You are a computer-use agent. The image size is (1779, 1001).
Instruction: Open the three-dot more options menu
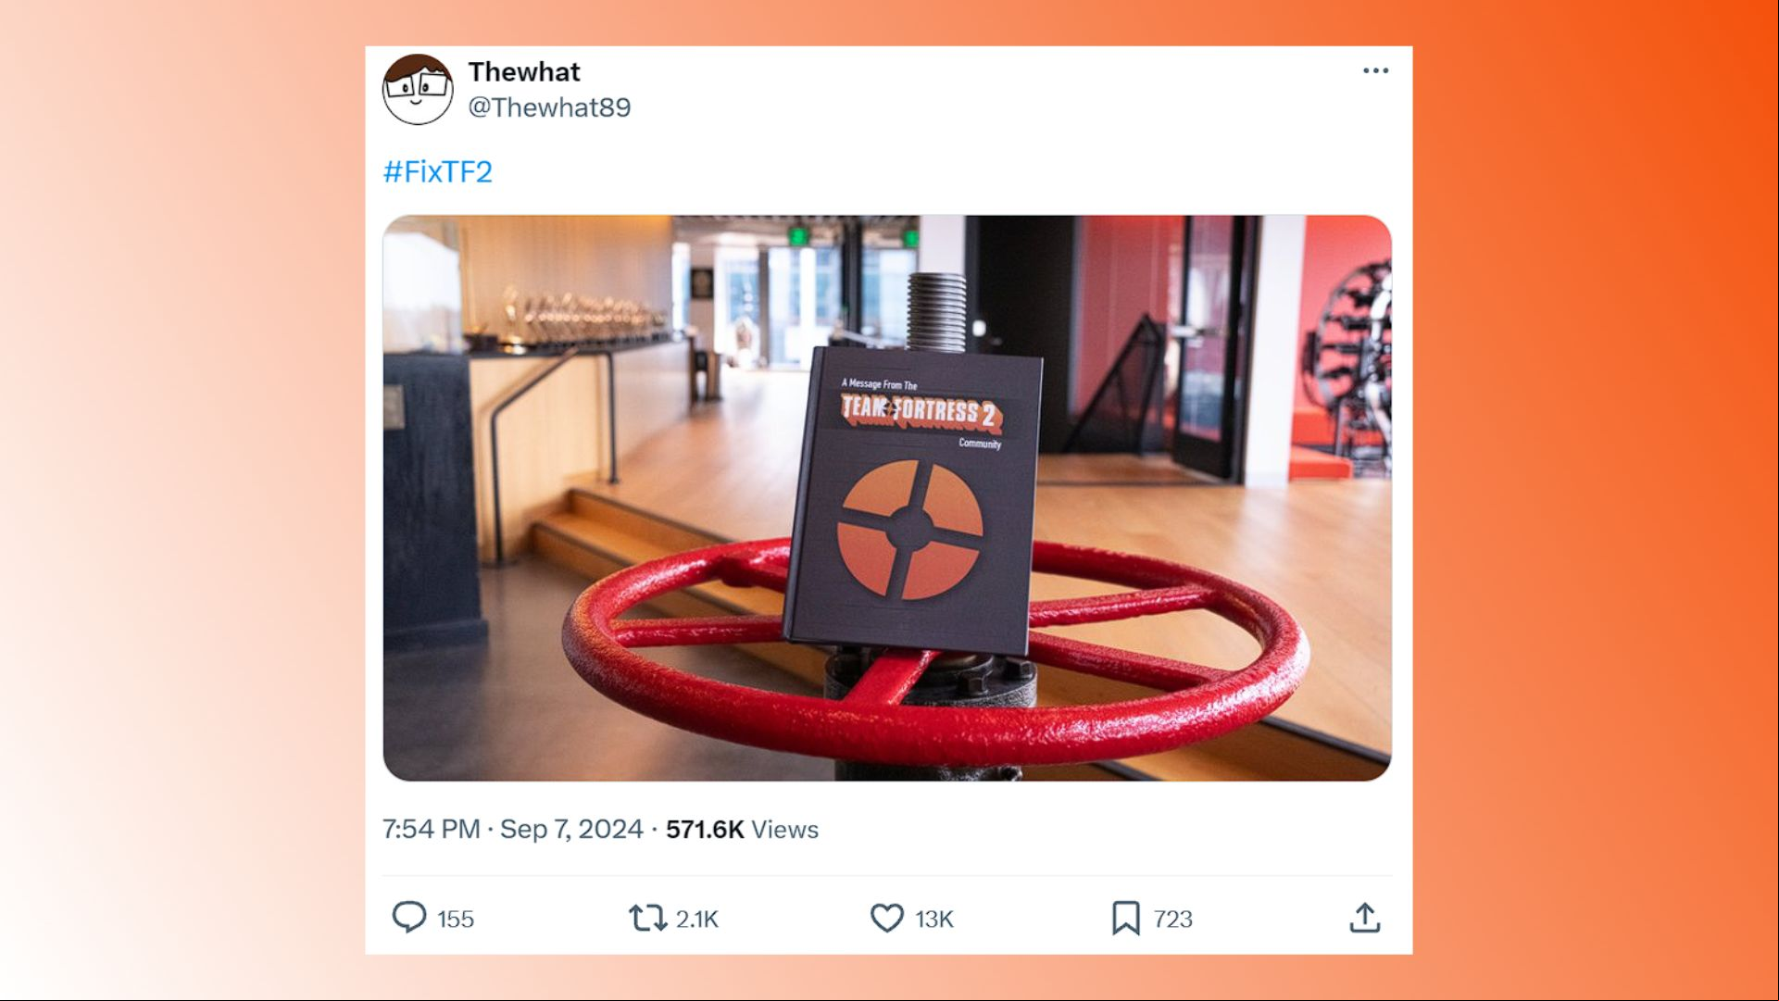tap(1375, 71)
